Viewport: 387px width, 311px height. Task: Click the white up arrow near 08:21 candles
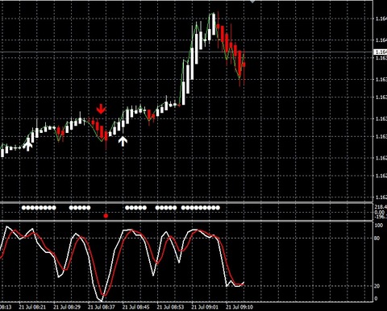point(28,146)
